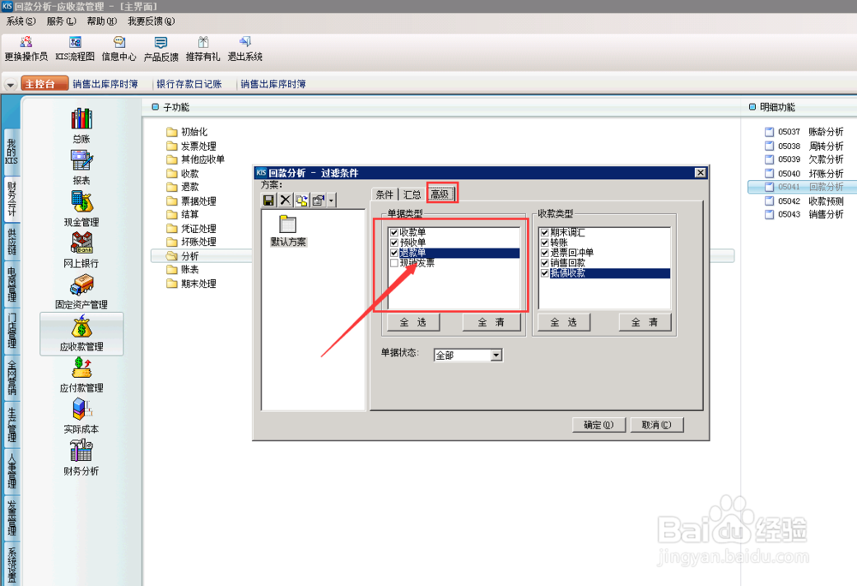
Task: Open the 初始化 folder
Action: pos(187,132)
